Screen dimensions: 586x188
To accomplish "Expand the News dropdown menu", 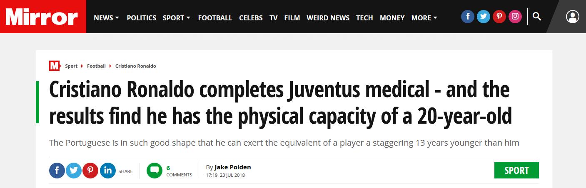I will coord(106,18).
